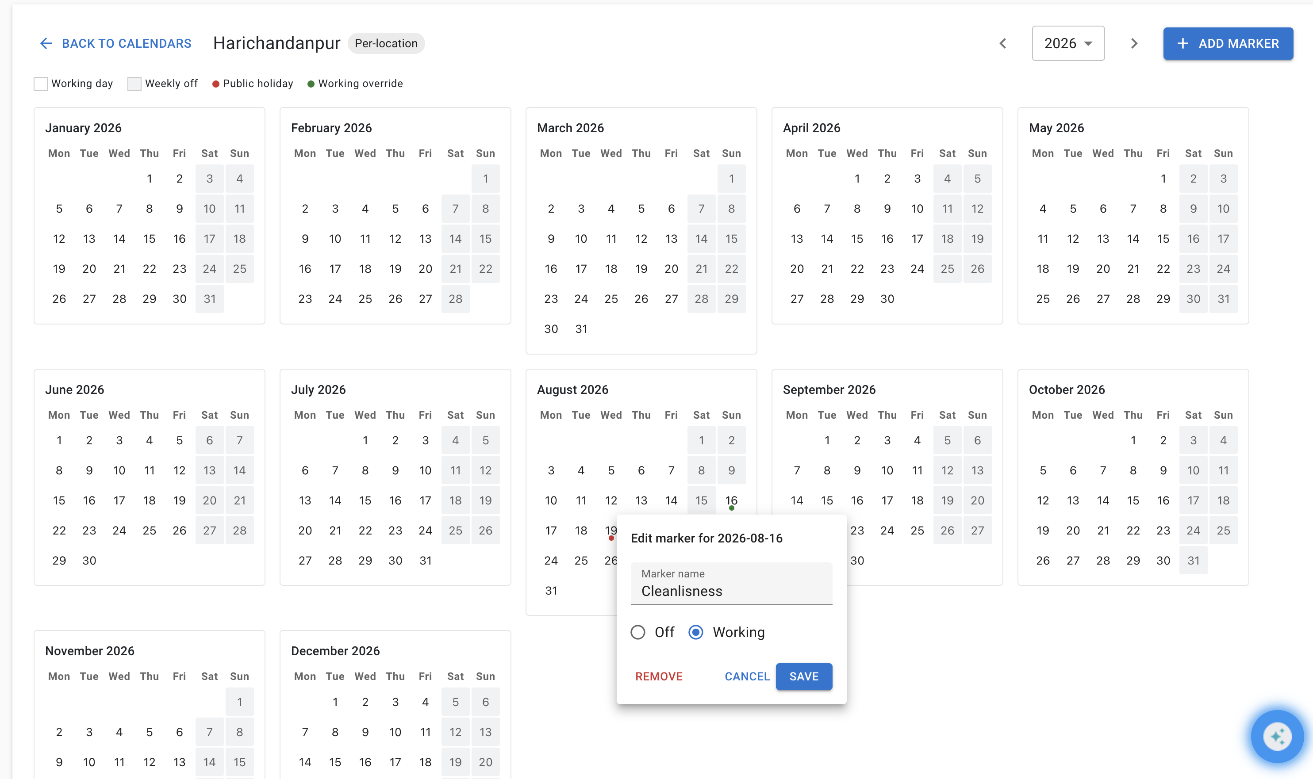Viewport: 1313px width, 779px height.
Task: Remove the marker via Remove button
Action: [659, 676]
